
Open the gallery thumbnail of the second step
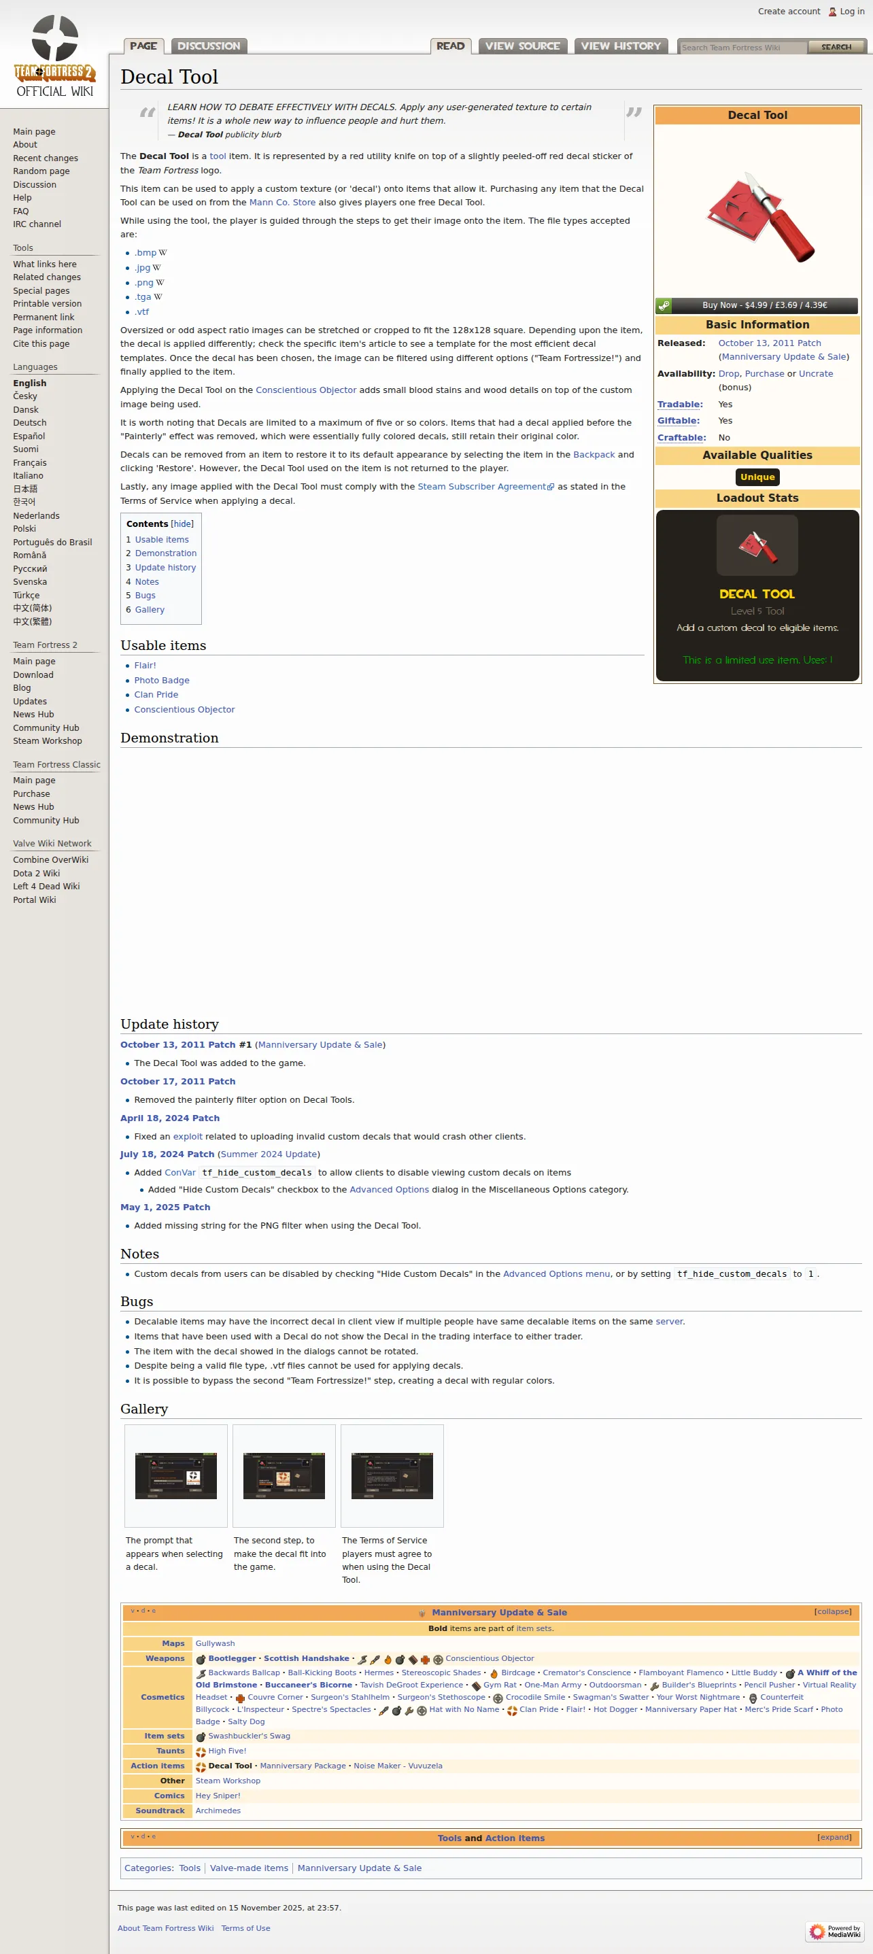284,1475
